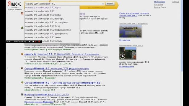Open result 'скачать ip серверов 1.5.2 - 15 Января 2014'

(62, 54)
